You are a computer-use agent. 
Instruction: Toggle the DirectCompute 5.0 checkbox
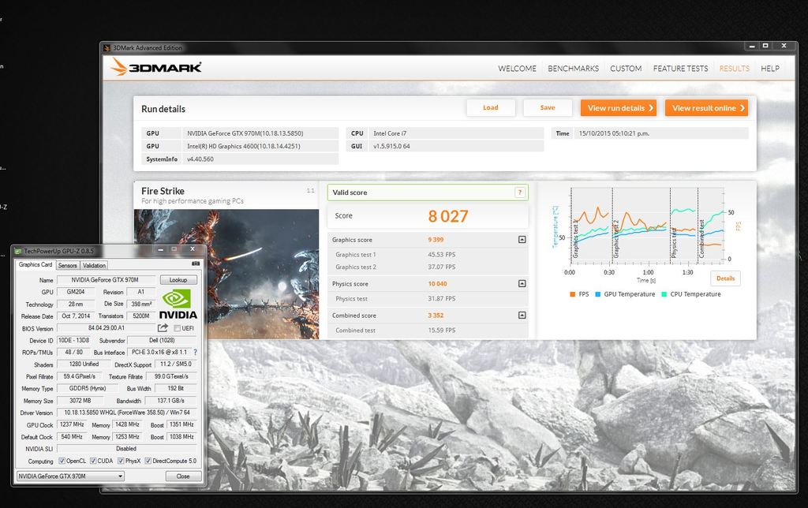(148, 461)
